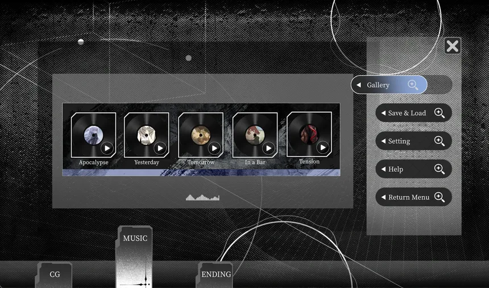Click the Apocalypse track title
Image resolution: width=489 pixels, height=288 pixels.
94,162
